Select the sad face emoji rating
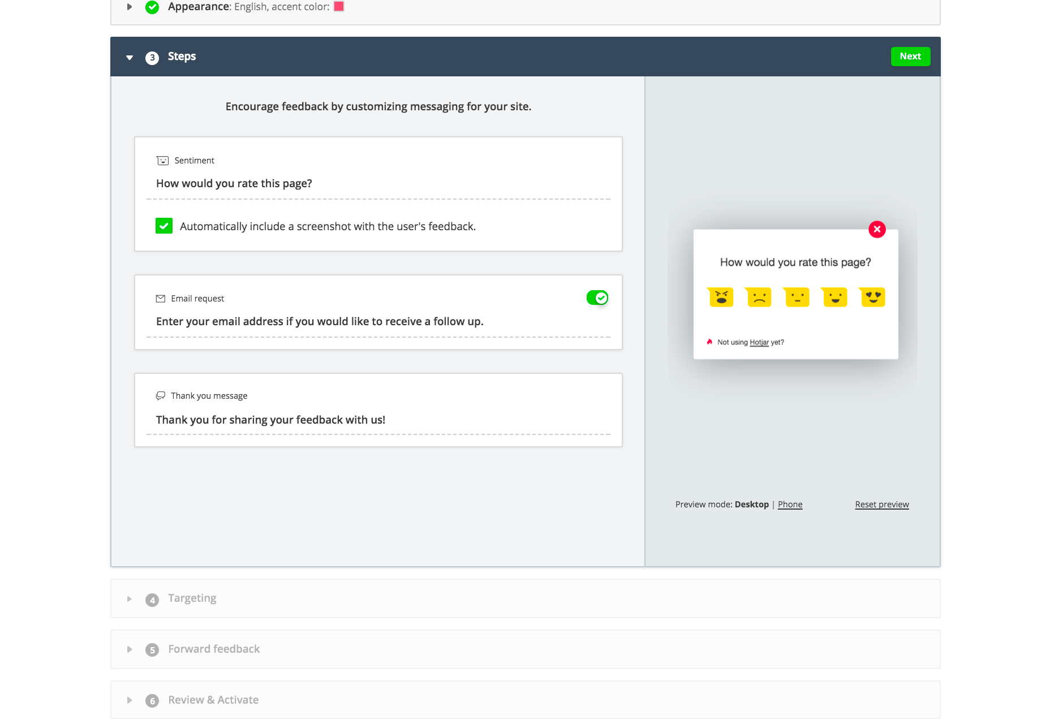1050x724 pixels. click(759, 297)
